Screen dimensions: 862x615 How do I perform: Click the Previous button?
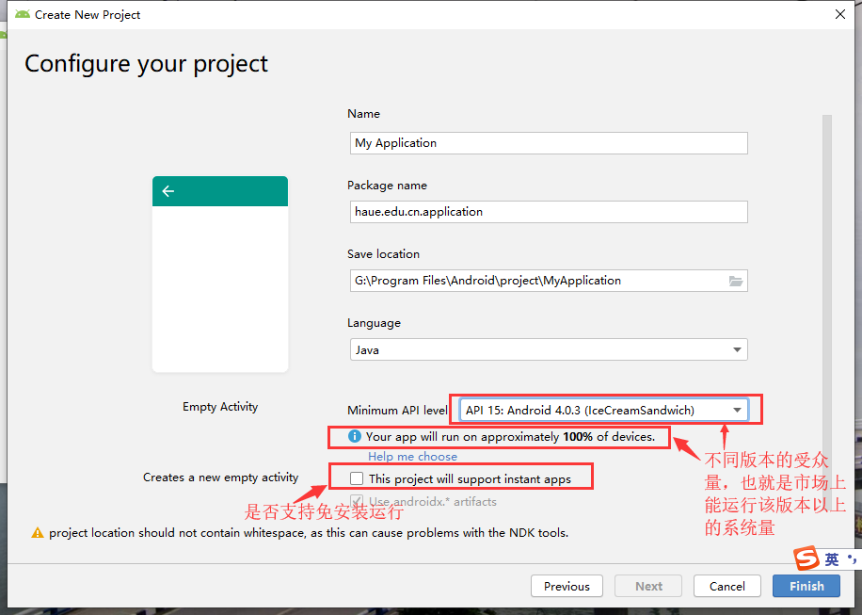click(x=567, y=586)
